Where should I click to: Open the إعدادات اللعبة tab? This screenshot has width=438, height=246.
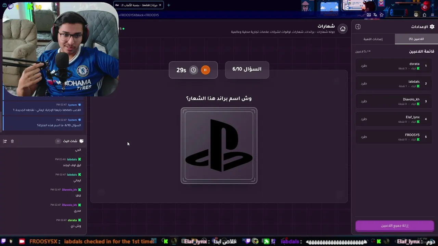point(373,39)
